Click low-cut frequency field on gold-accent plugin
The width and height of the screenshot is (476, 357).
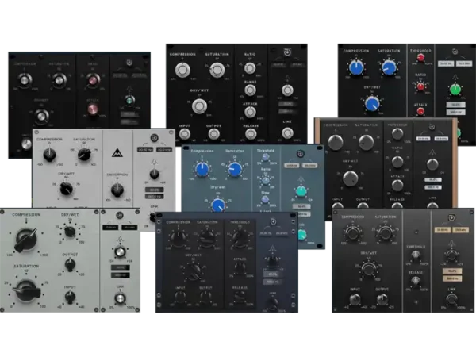[x=442, y=230]
